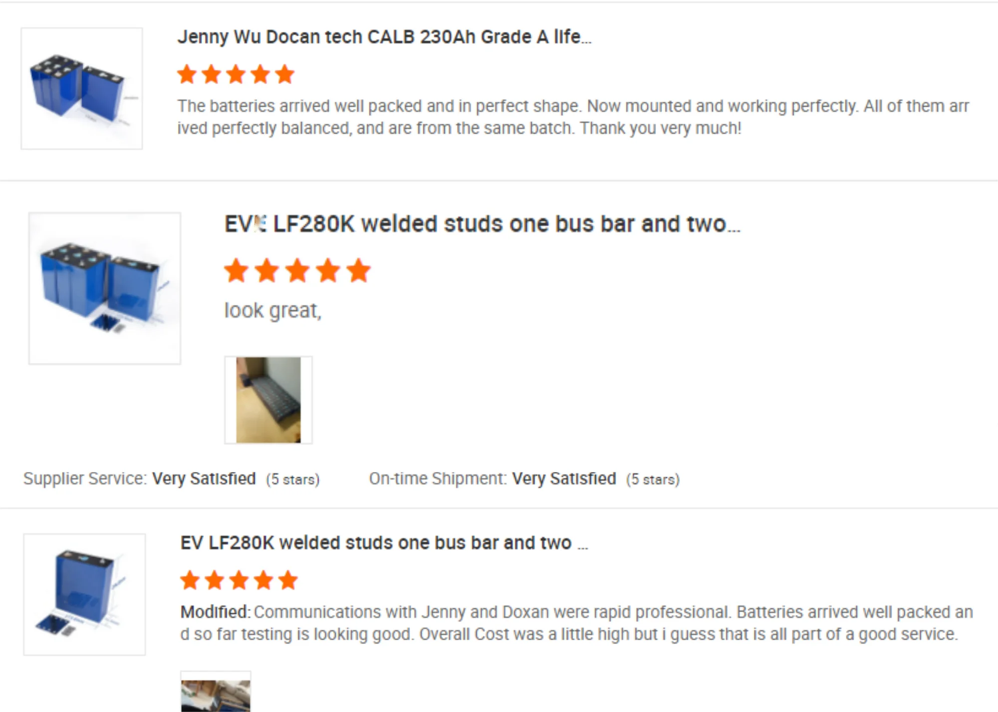Open the third review's EV LF280K title link
The height and width of the screenshot is (712, 998).
[384, 543]
